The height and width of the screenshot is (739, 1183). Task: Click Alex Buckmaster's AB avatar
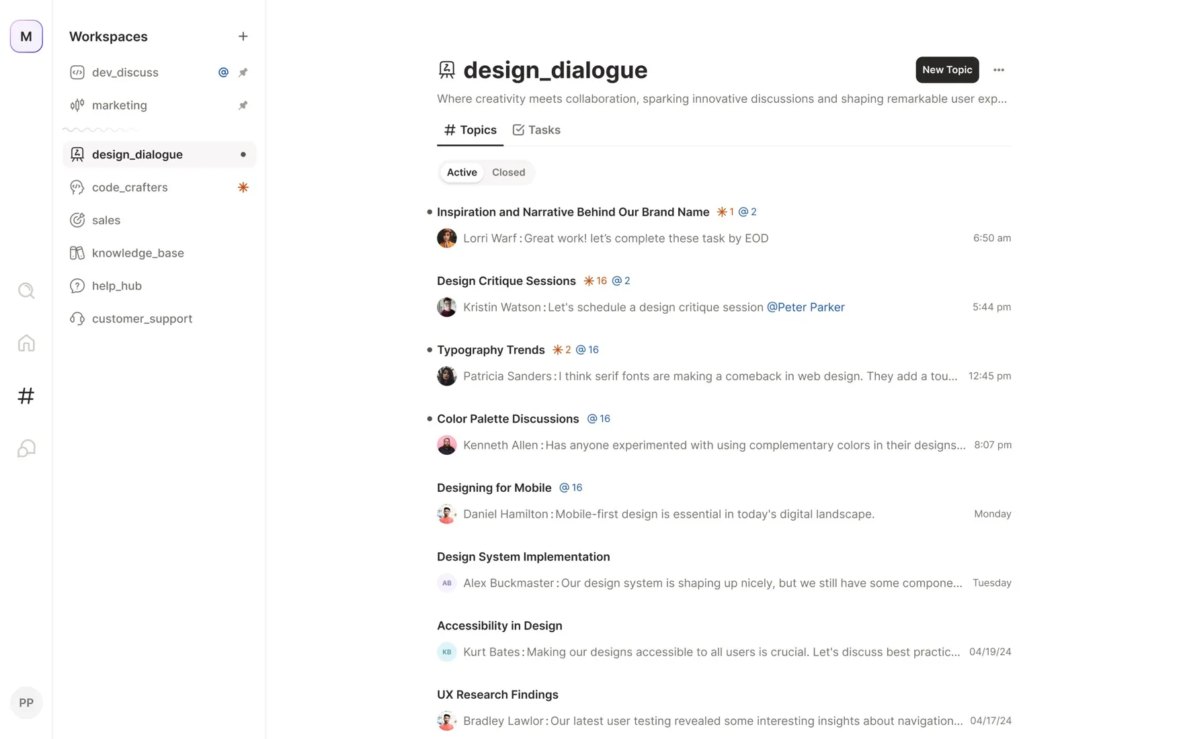[x=447, y=583]
